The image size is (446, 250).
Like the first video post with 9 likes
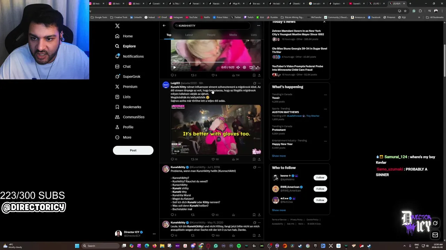point(215,75)
